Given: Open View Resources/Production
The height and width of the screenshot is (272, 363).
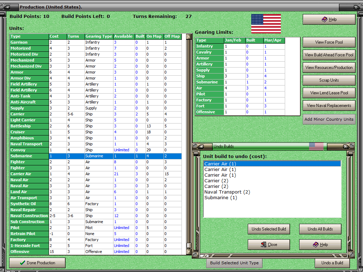Looking at the screenshot, I should (x=329, y=68).
